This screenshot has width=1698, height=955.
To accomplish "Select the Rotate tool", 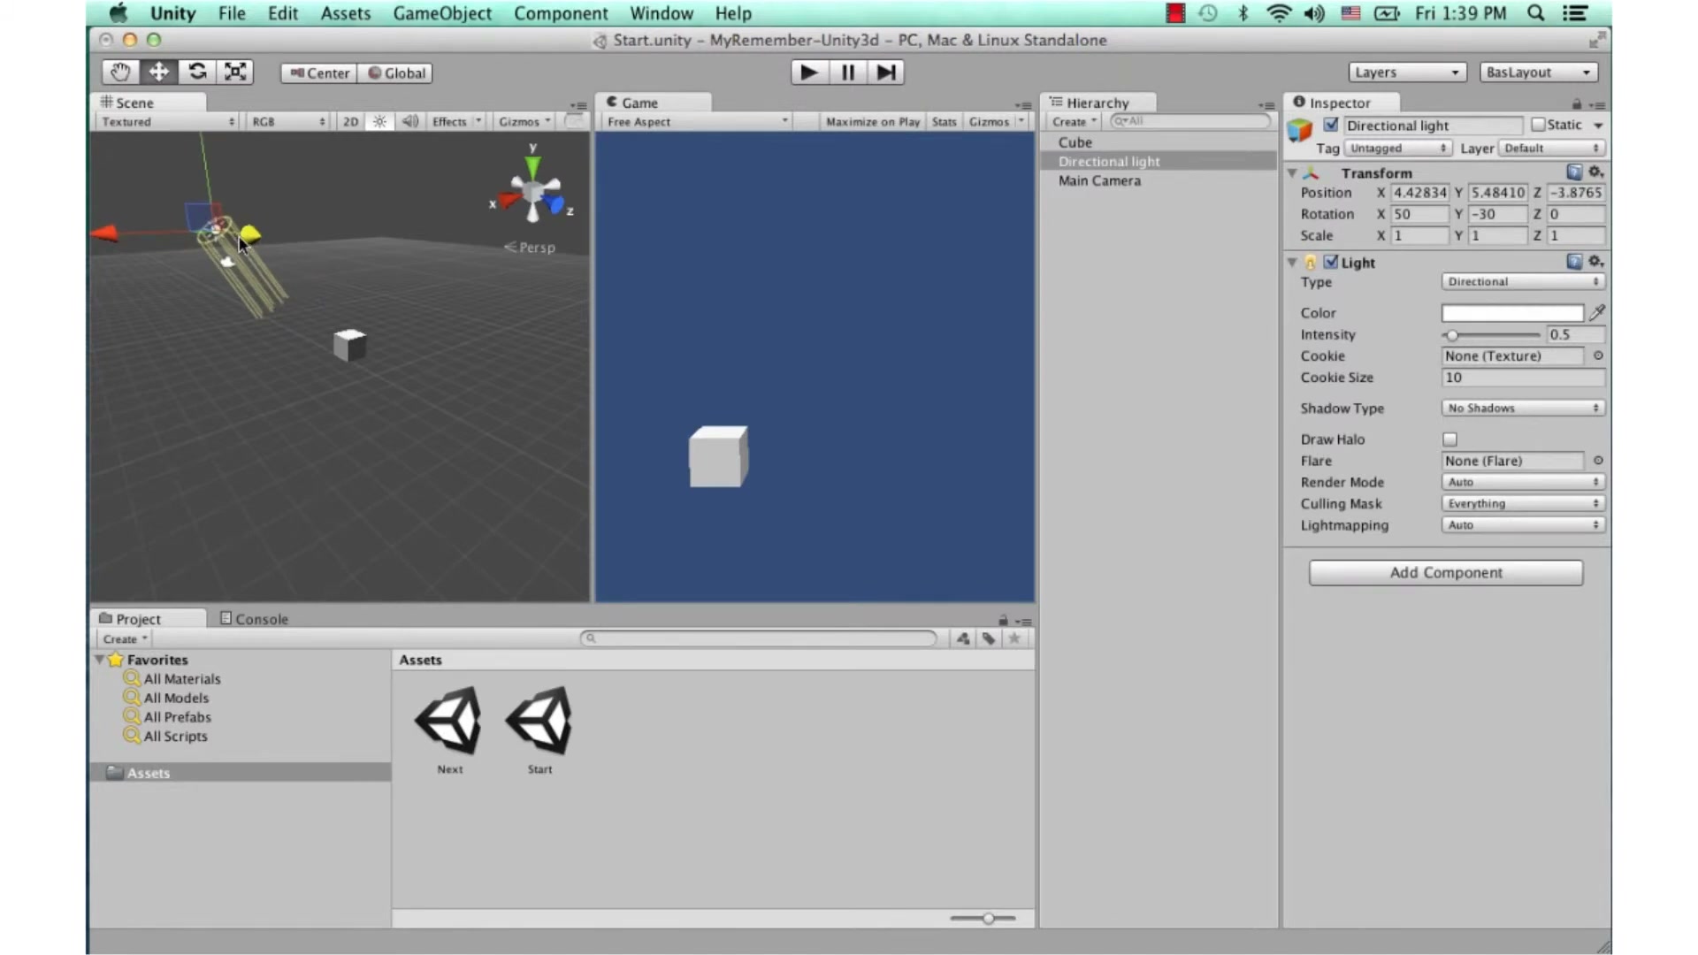I will (197, 73).
